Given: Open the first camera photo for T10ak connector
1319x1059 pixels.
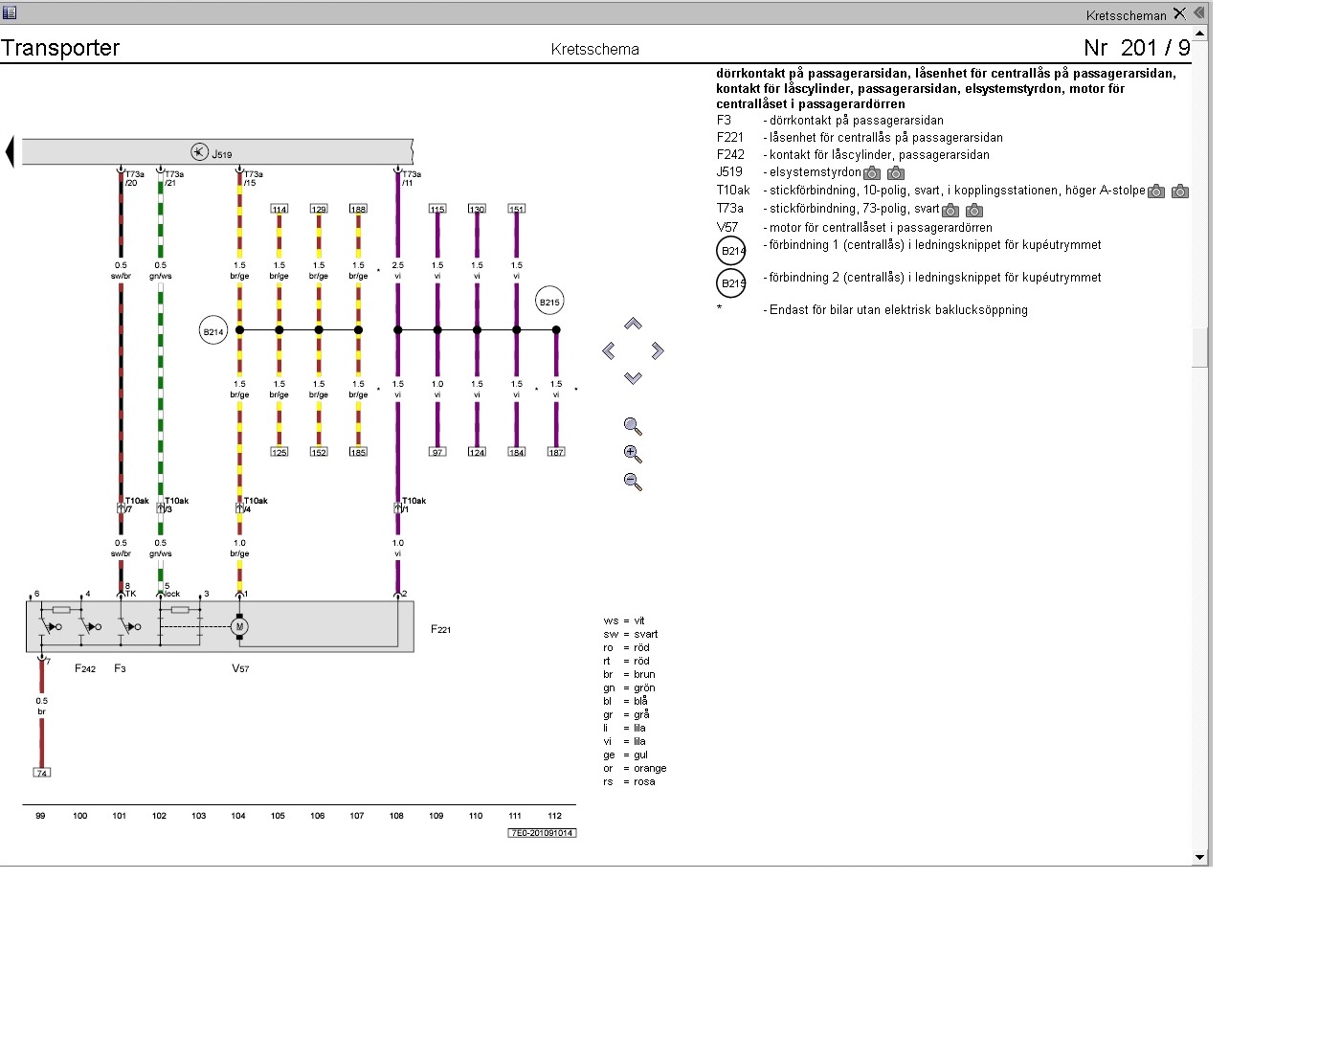Looking at the screenshot, I should point(1156,192).
